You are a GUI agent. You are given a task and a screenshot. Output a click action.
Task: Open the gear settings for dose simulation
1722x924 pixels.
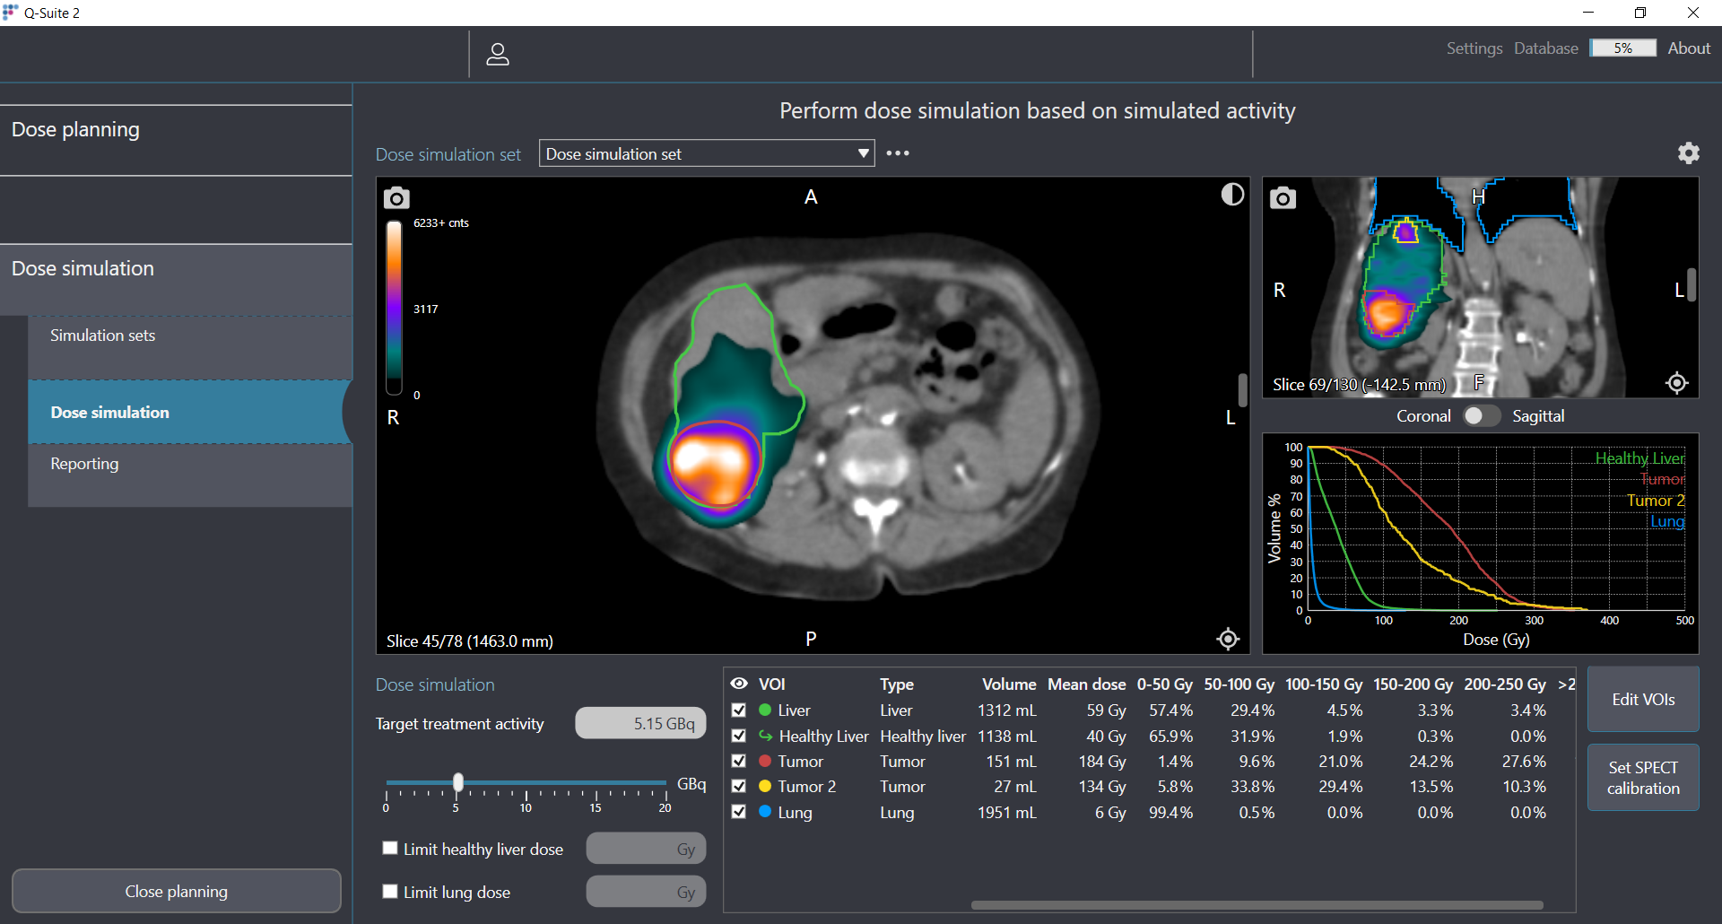click(x=1688, y=153)
